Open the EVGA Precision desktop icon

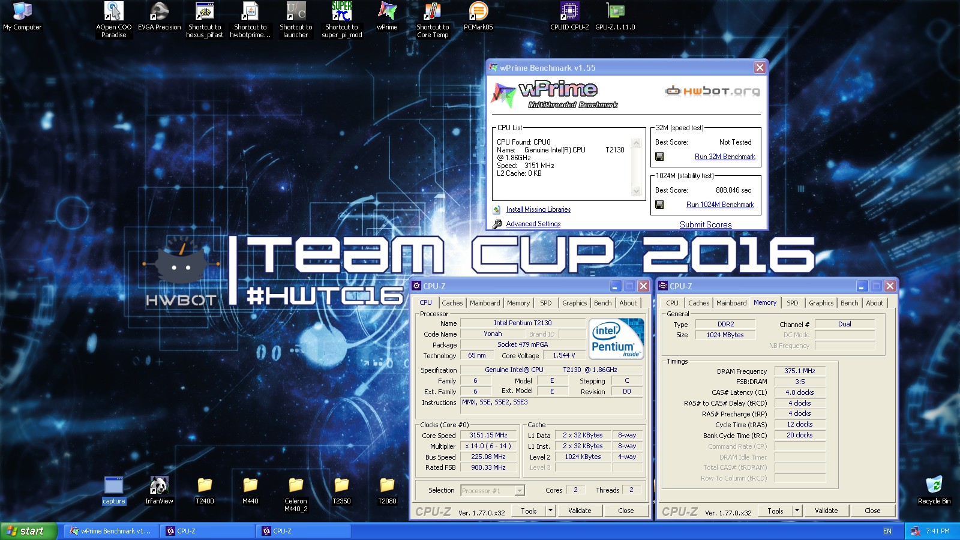[159, 12]
